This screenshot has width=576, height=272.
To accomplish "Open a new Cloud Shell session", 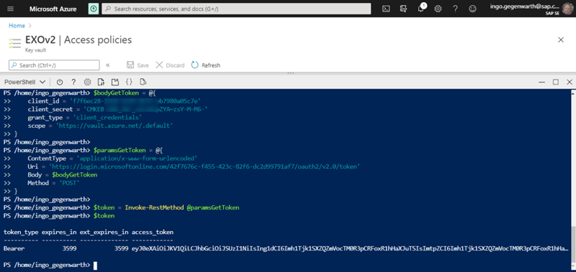I will pyautogui.click(x=115, y=82).
